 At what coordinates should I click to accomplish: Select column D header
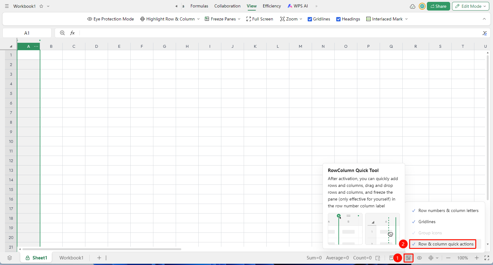click(x=97, y=46)
